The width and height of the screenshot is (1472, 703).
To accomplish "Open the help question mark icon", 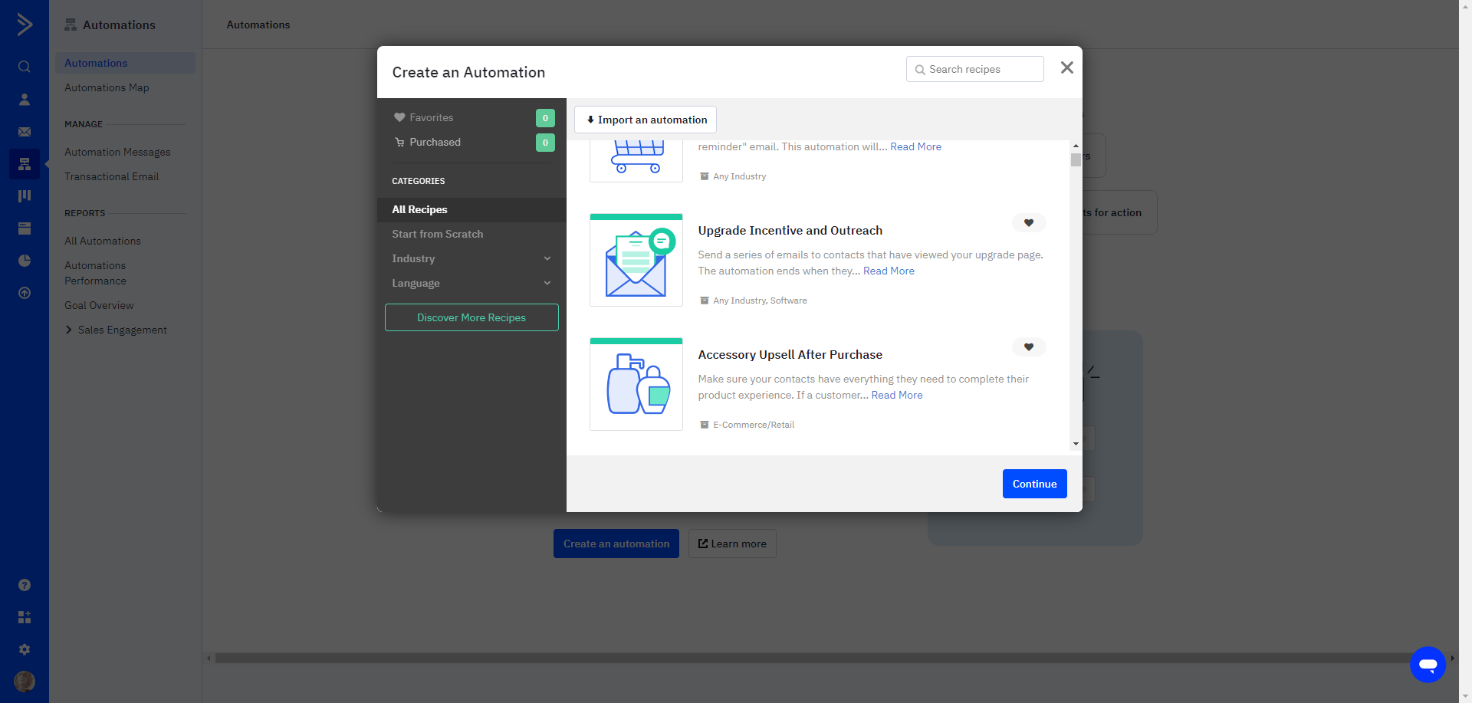I will pos(24,584).
